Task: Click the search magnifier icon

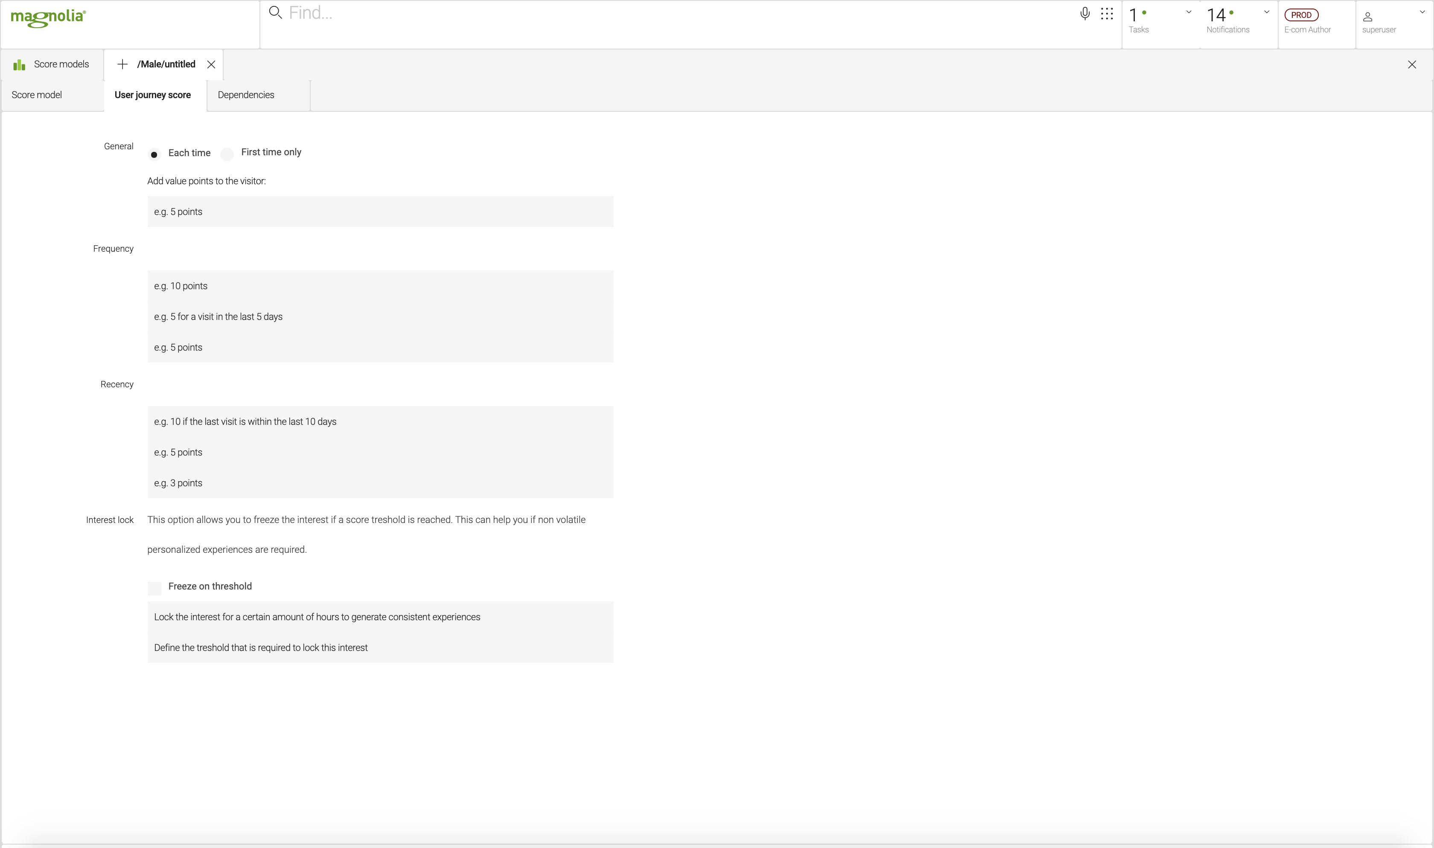Action: tap(275, 12)
